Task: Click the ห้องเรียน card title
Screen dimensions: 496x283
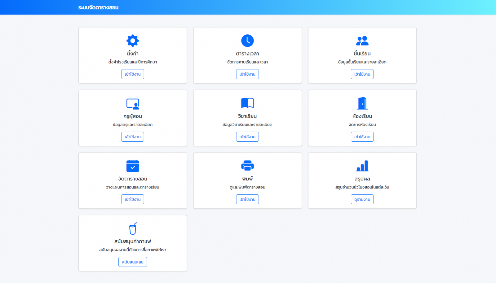Action: [362, 116]
